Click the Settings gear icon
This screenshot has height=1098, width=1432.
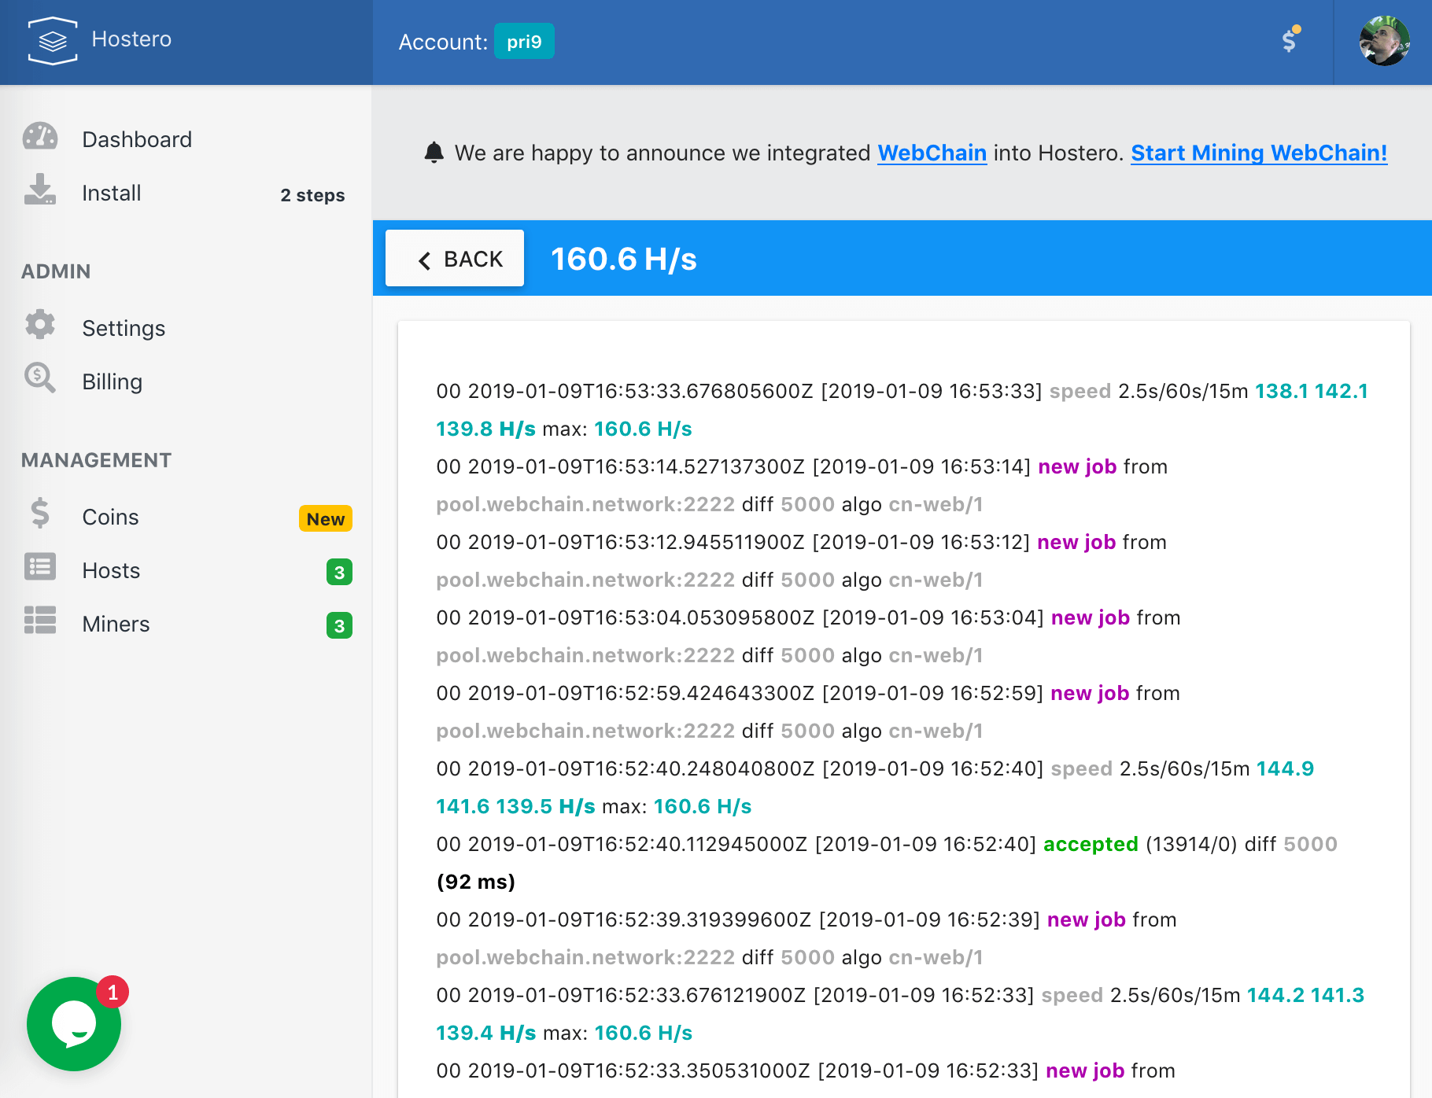pyautogui.click(x=40, y=324)
